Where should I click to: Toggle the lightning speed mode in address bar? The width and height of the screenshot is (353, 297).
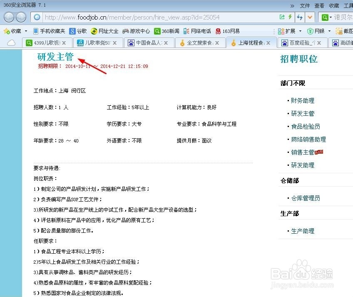[290, 17]
